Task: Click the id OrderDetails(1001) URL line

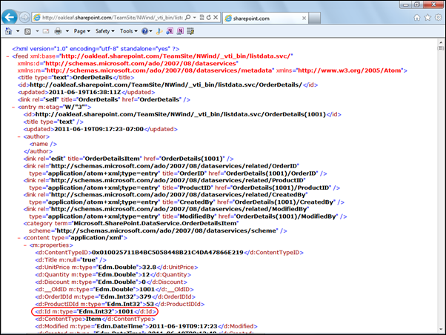Action: [x=182, y=114]
